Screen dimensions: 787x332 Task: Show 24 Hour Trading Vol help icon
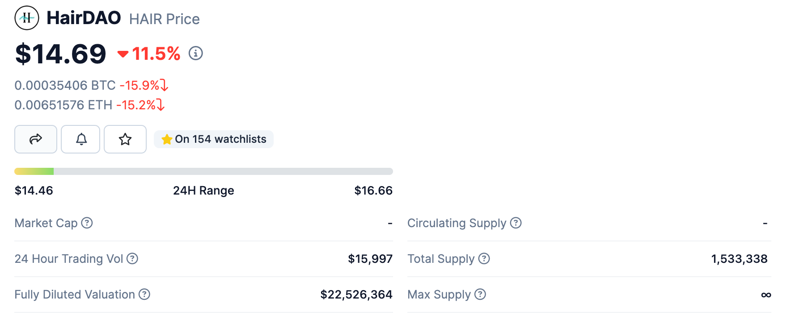[x=132, y=258]
